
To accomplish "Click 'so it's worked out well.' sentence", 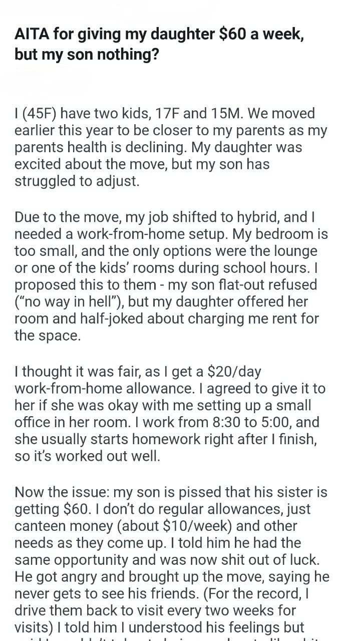I will 88,457.
